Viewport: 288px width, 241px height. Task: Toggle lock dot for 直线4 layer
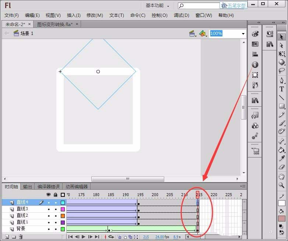point(56,203)
